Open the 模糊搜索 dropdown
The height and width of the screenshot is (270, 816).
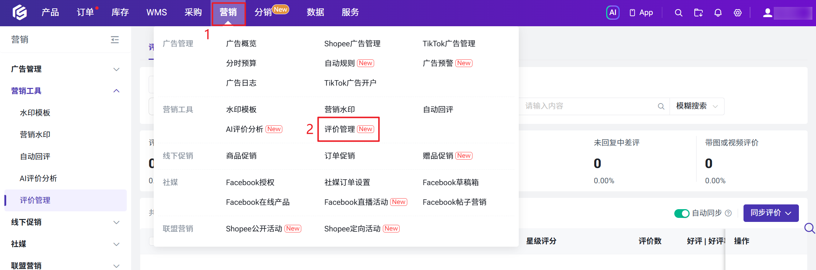697,106
